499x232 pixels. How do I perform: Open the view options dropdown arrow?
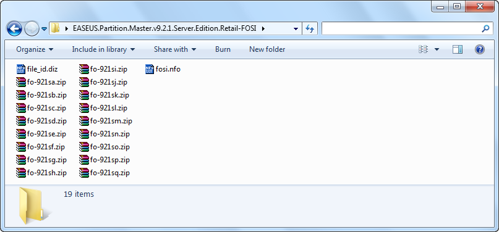click(x=437, y=49)
